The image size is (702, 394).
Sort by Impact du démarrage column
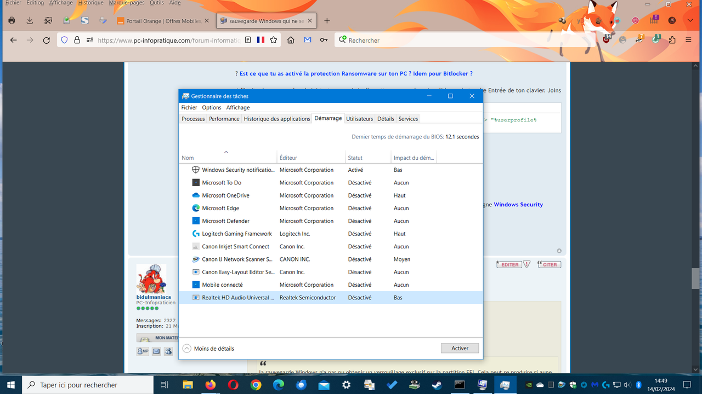(414, 158)
